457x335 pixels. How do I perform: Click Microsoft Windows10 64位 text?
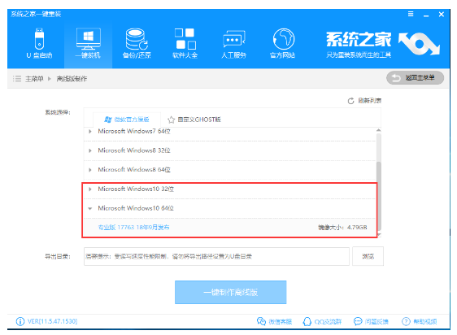pyautogui.click(x=136, y=208)
